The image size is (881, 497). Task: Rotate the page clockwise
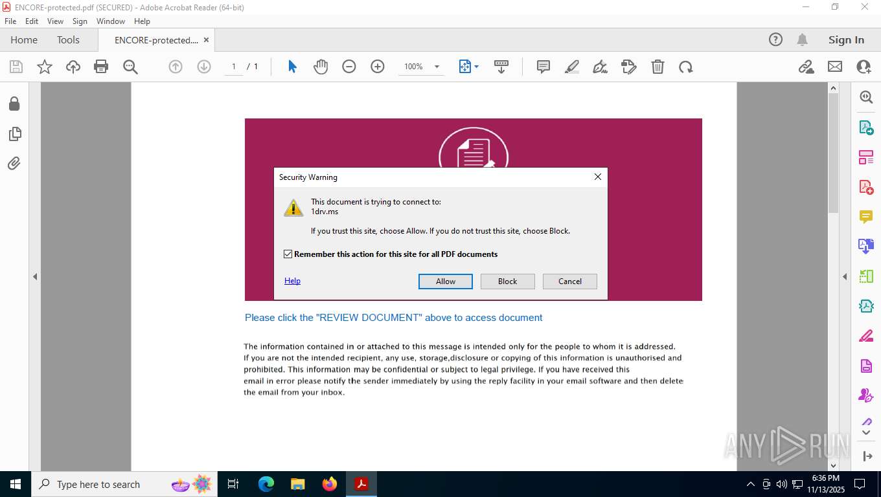coord(686,67)
